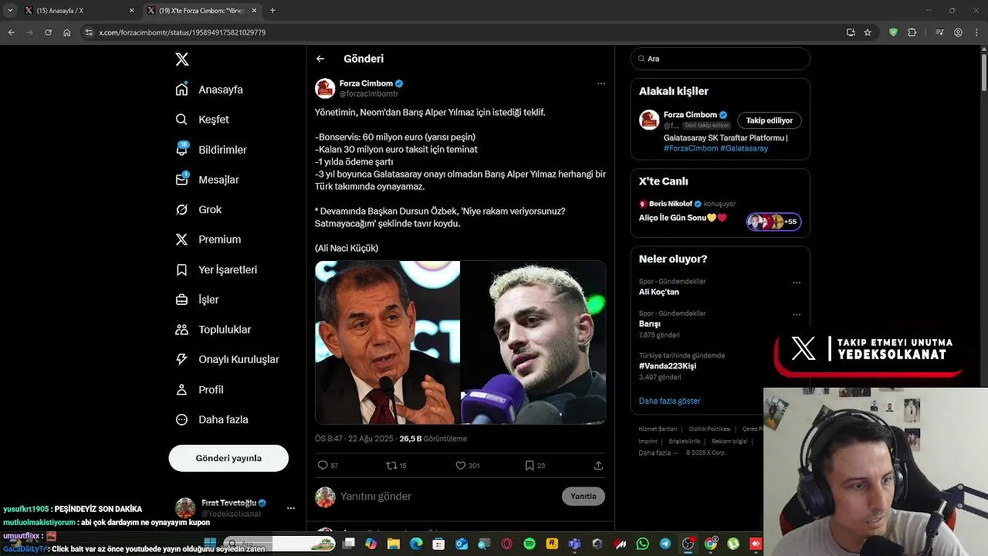The image size is (988, 556).
Task: Click the Gizlilik Politikası footer link
Action: click(x=709, y=429)
